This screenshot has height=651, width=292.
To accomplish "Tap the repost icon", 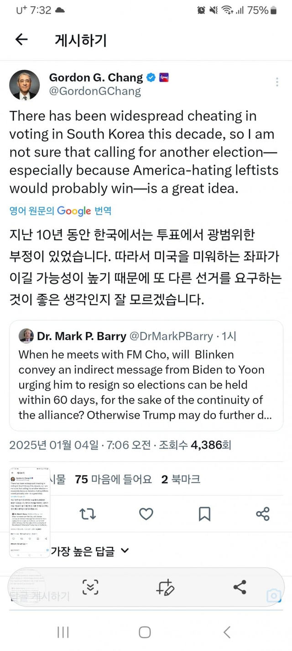I will tap(87, 514).
